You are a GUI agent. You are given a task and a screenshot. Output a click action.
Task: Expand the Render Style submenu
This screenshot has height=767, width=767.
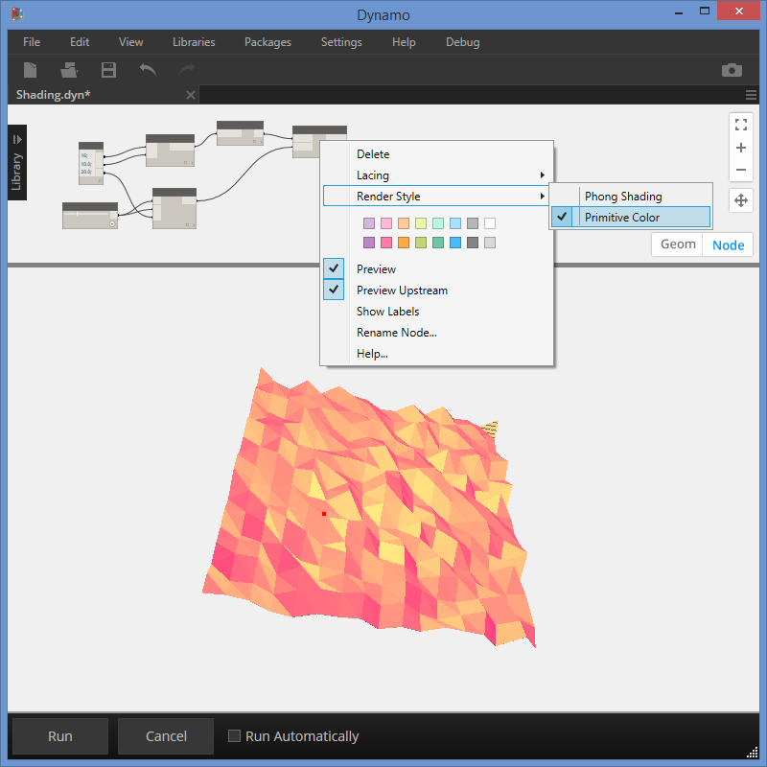point(436,197)
